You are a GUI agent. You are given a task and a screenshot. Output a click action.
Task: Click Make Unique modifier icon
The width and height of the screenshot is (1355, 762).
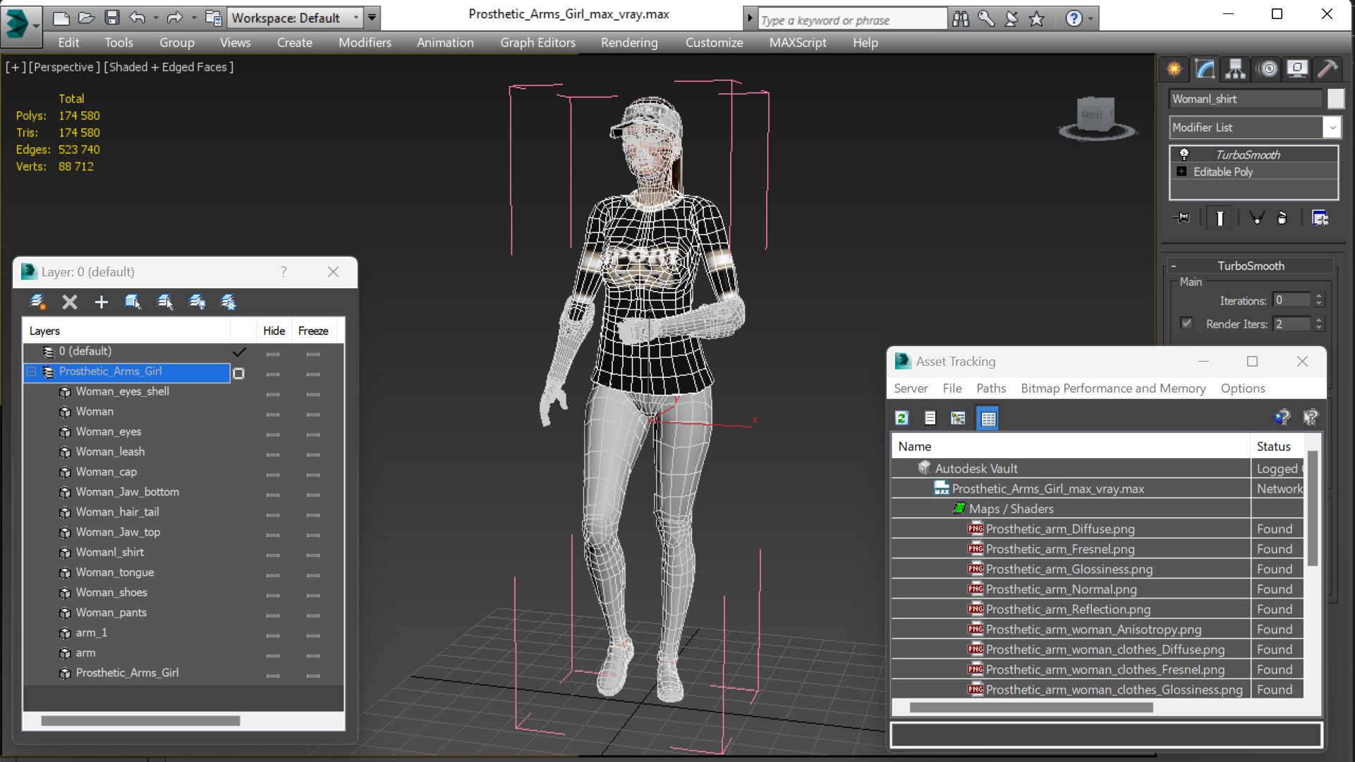1257,218
